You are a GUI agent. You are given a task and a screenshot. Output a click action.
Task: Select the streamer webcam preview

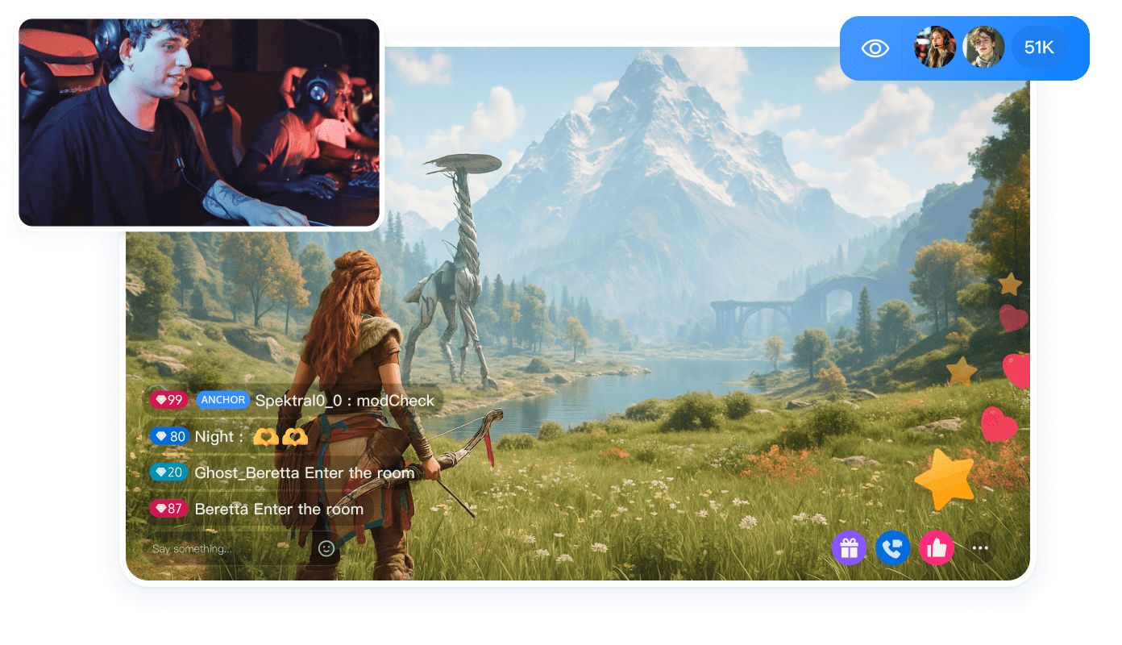[199, 123]
